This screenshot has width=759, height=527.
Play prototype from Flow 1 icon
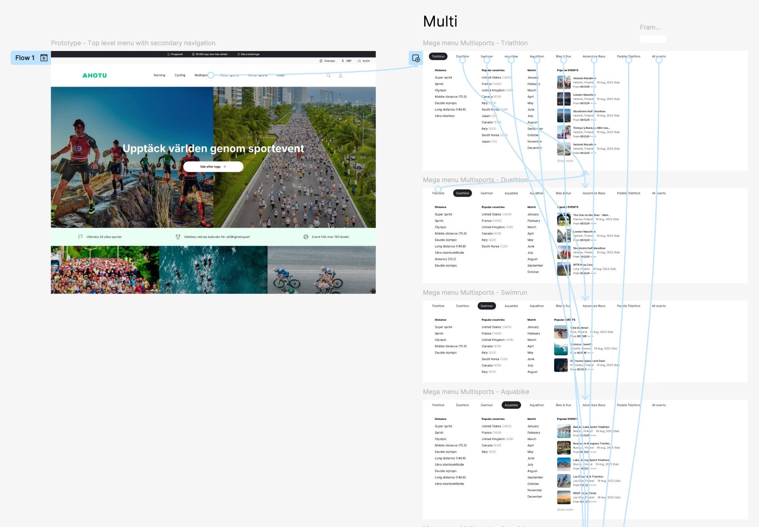pyautogui.click(x=44, y=58)
